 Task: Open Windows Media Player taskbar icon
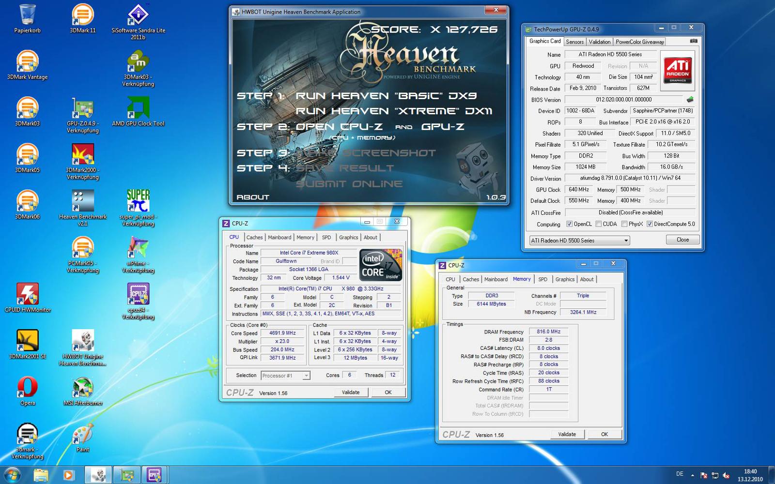(x=68, y=475)
